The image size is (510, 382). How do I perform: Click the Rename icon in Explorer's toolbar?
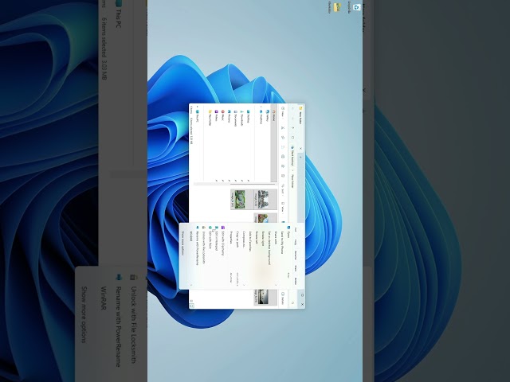click(x=283, y=157)
